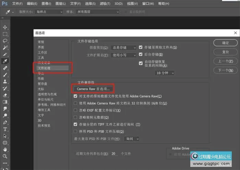The width and height of the screenshot is (240, 170).
Task: Enable 忽略 EXIF 配置文件标记 checkbox
Action: pyautogui.click(x=76, y=110)
